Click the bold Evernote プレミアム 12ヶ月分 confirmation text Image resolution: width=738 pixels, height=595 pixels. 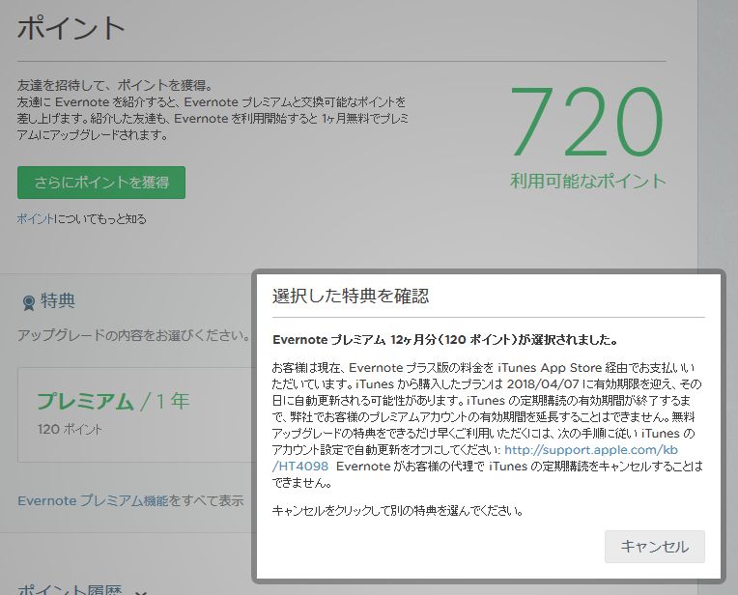click(444, 340)
